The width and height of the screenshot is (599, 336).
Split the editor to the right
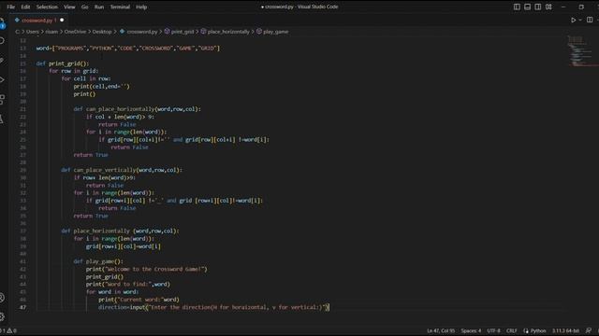[x=590, y=20]
